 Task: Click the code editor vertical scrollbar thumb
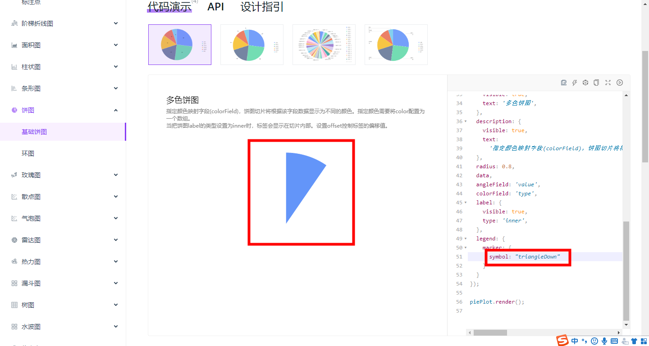[626, 271]
